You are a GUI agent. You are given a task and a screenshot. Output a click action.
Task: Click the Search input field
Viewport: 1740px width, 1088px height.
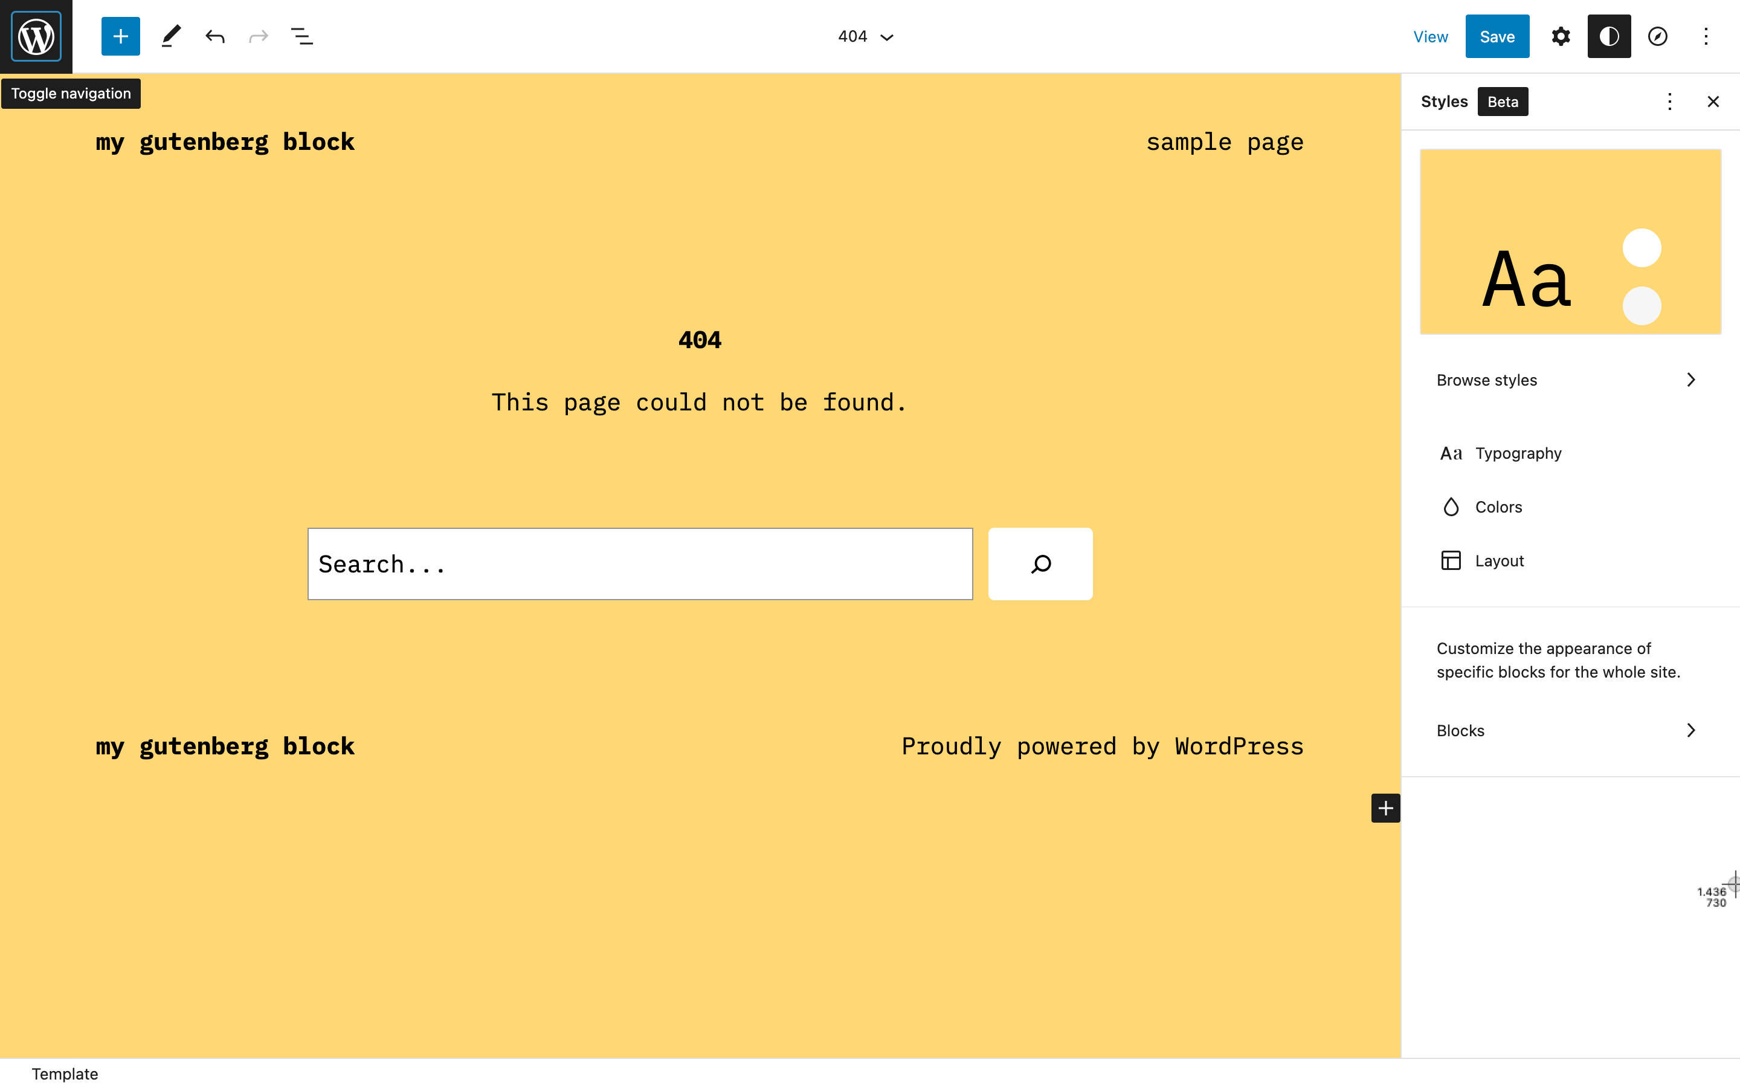[x=640, y=563]
